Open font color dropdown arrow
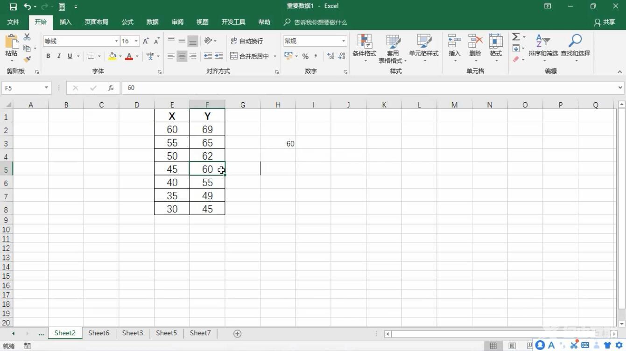This screenshot has width=626, height=351. [x=137, y=56]
